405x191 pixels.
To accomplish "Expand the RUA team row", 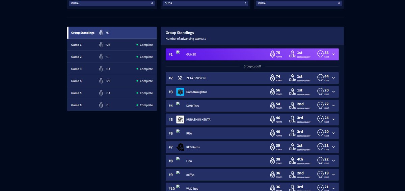I will click(x=333, y=133).
